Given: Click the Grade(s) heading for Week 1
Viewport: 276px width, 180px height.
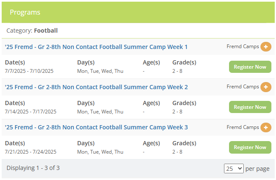Looking at the screenshot, I should click(x=184, y=63).
